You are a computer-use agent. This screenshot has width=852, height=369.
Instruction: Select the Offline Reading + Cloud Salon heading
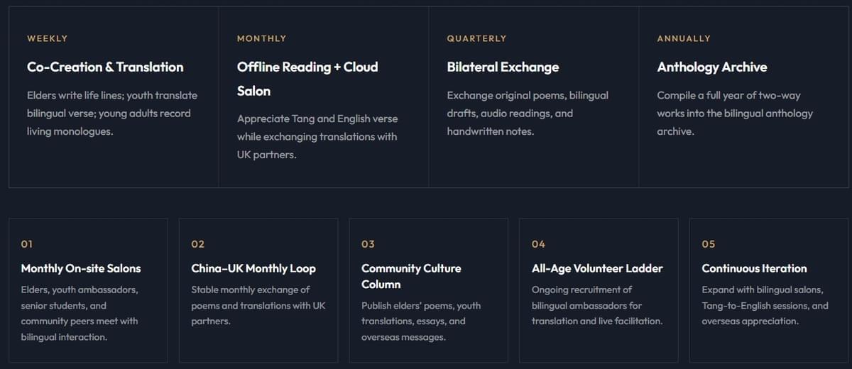307,79
